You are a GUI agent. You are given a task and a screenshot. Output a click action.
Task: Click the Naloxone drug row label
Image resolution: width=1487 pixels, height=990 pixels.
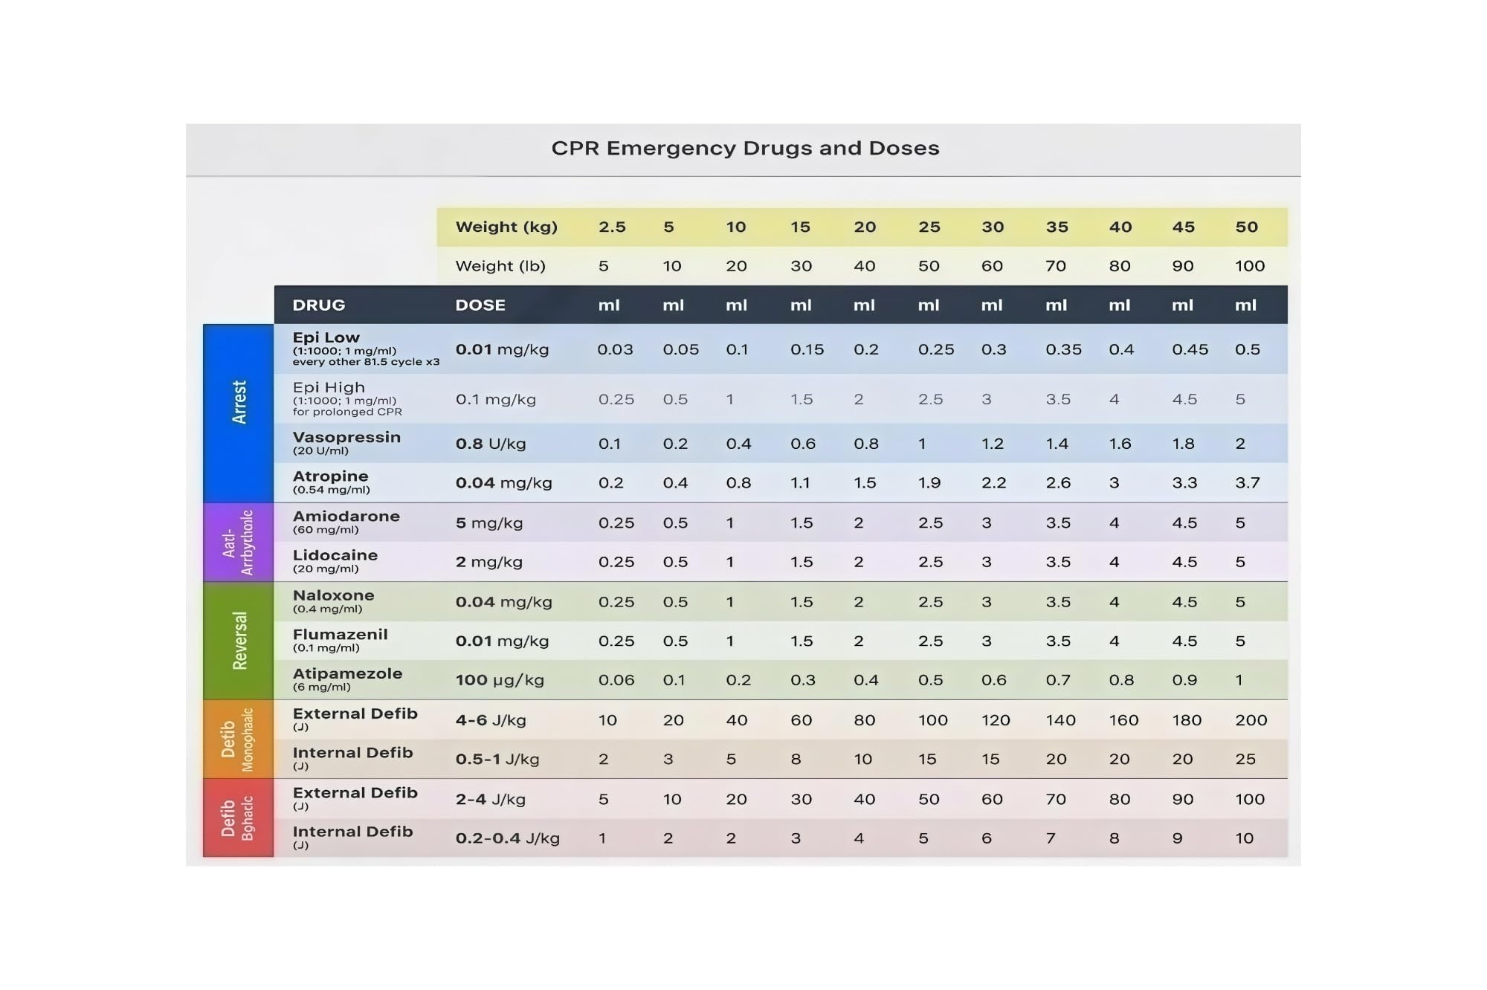333,601
